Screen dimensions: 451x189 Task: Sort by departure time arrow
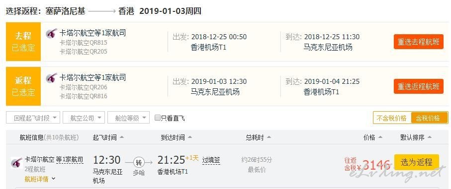(x=122, y=137)
